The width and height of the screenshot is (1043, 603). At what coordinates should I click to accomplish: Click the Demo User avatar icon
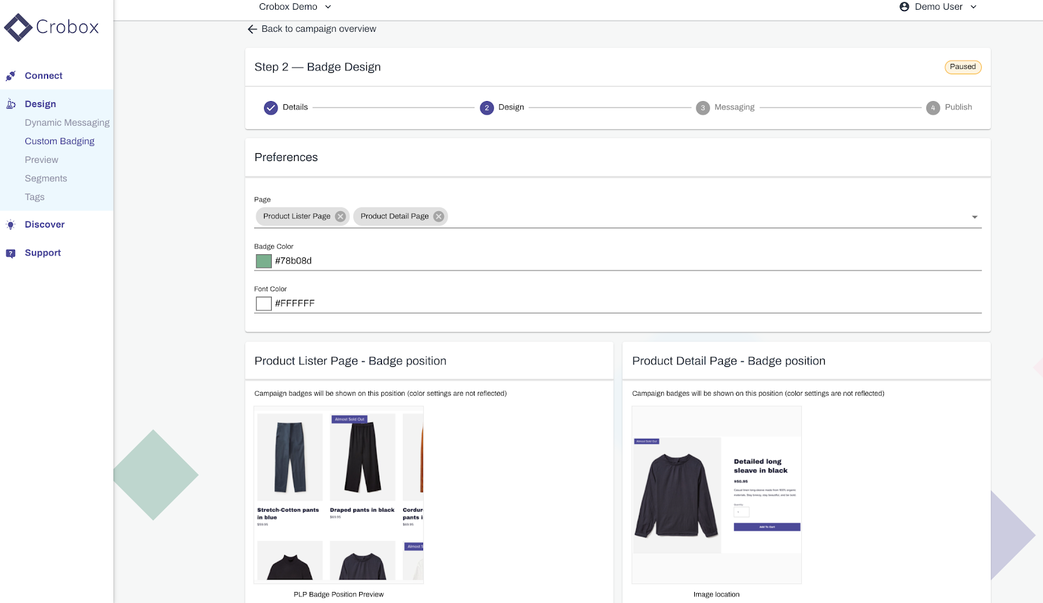[903, 7]
